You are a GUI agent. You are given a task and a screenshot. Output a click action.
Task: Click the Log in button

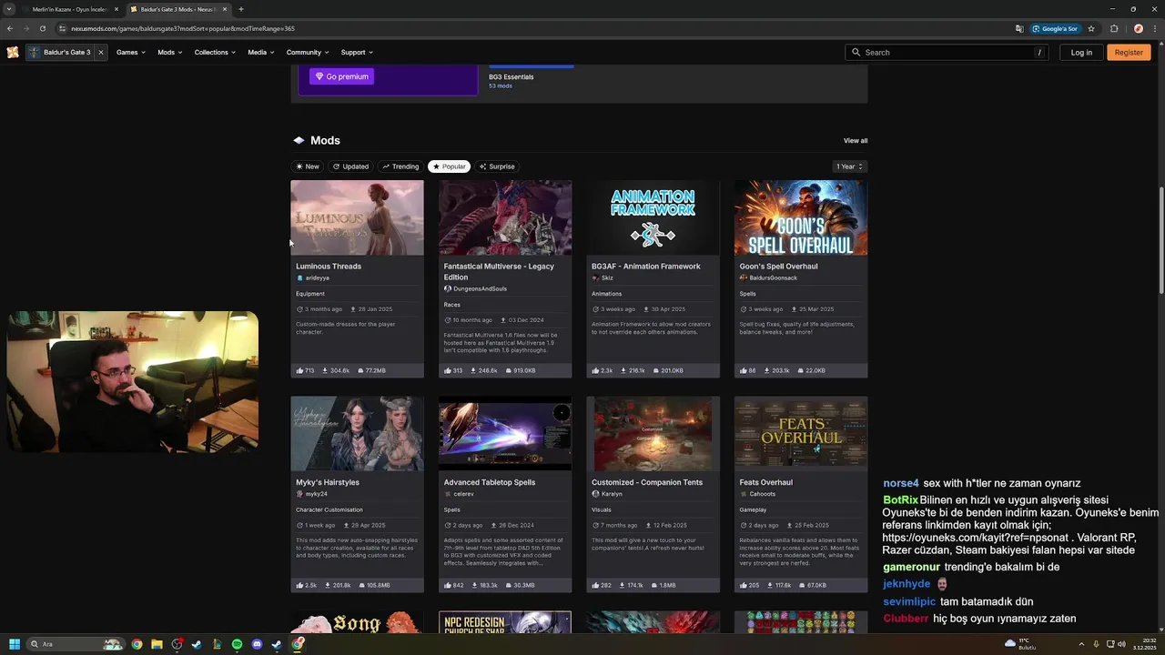[x=1081, y=52]
